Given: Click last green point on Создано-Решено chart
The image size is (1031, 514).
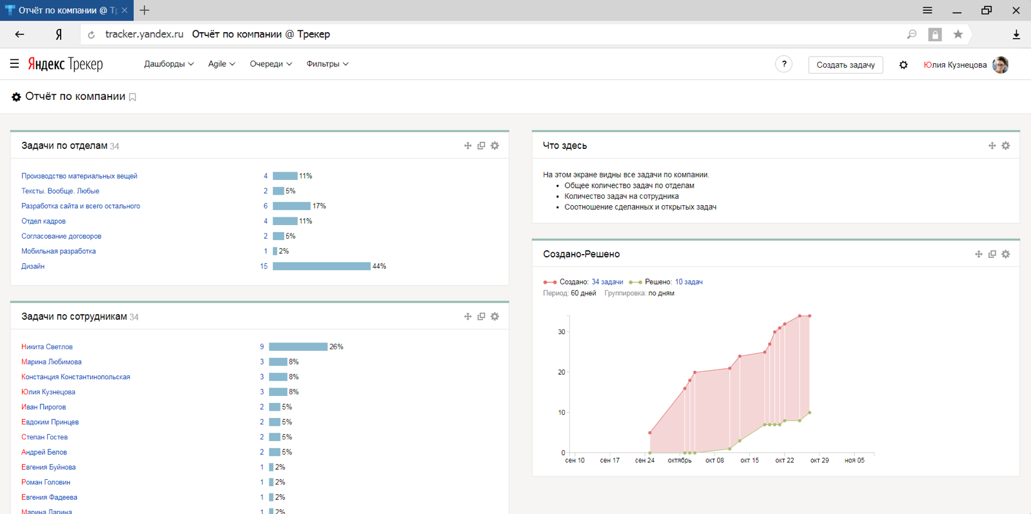Looking at the screenshot, I should pos(809,413).
